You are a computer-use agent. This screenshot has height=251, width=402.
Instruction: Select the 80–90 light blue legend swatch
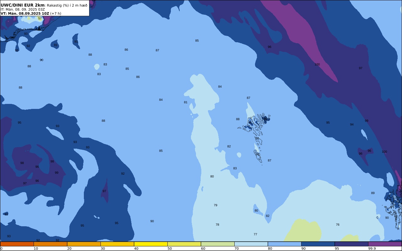285,244
